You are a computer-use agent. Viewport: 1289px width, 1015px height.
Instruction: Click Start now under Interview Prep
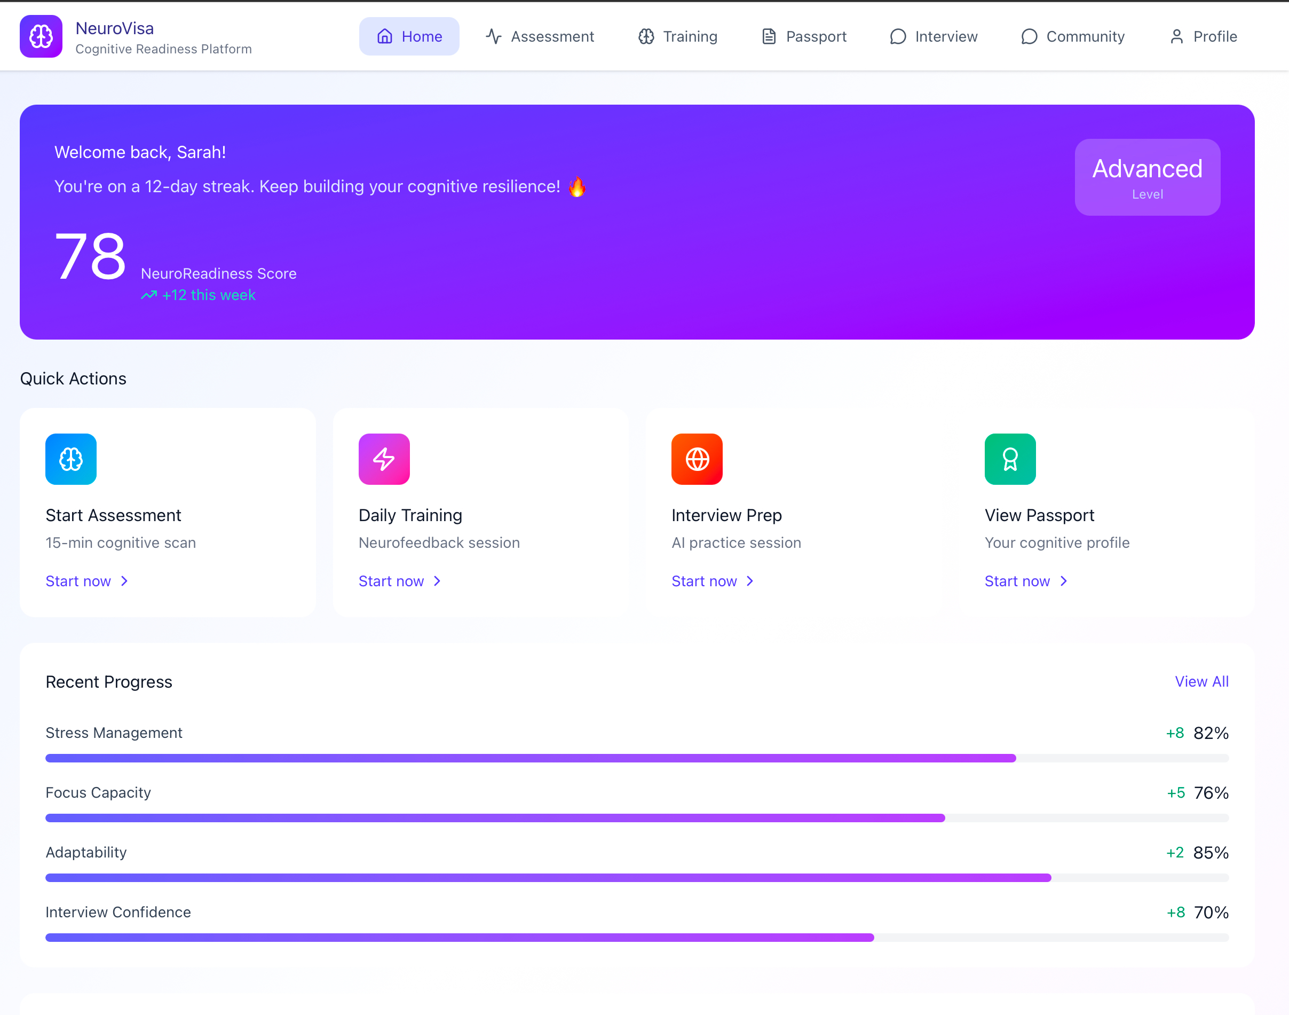(704, 581)
